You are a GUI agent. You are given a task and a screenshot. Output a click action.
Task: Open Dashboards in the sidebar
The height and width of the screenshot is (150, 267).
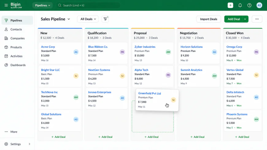click(17, 65)
